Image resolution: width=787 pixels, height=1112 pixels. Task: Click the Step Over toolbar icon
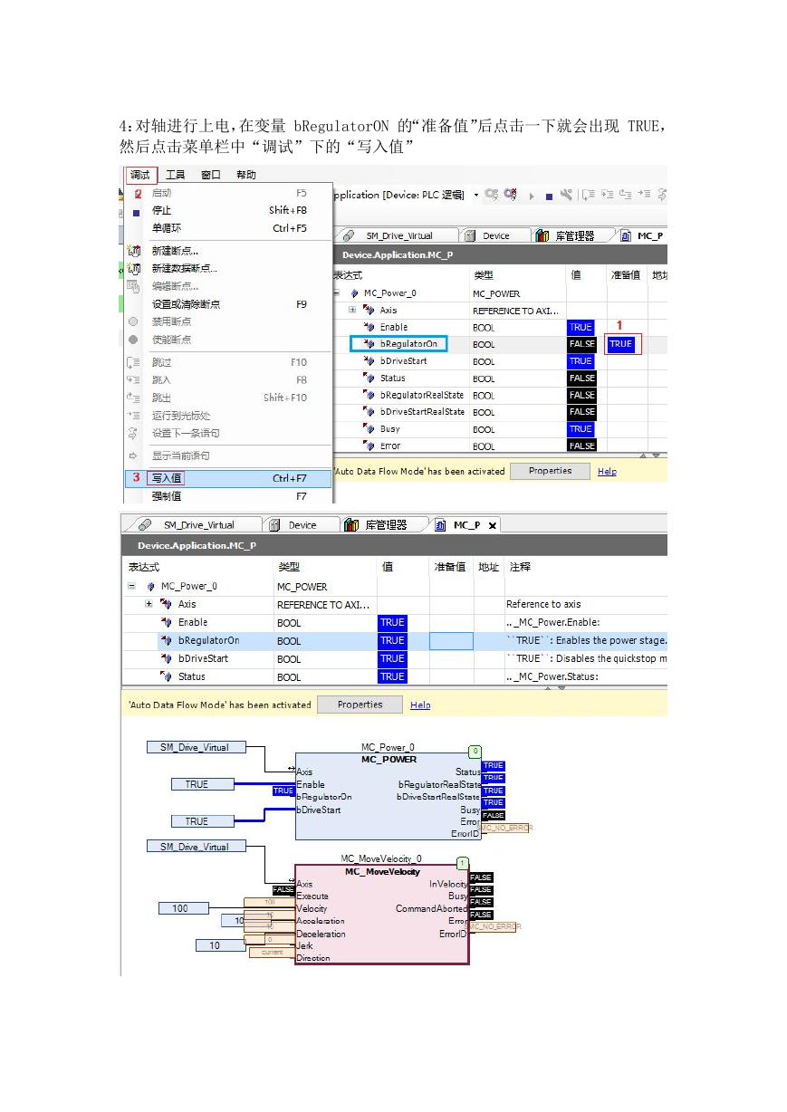coord(587,194)
